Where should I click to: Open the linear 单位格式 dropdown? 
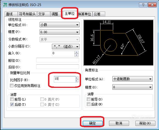[60, 25]
